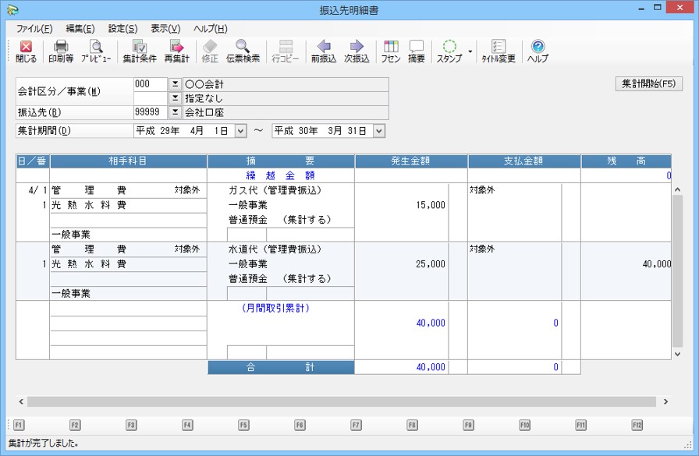
Task: Open the end date 平成30年 dropdown
Action: [379, 131]
